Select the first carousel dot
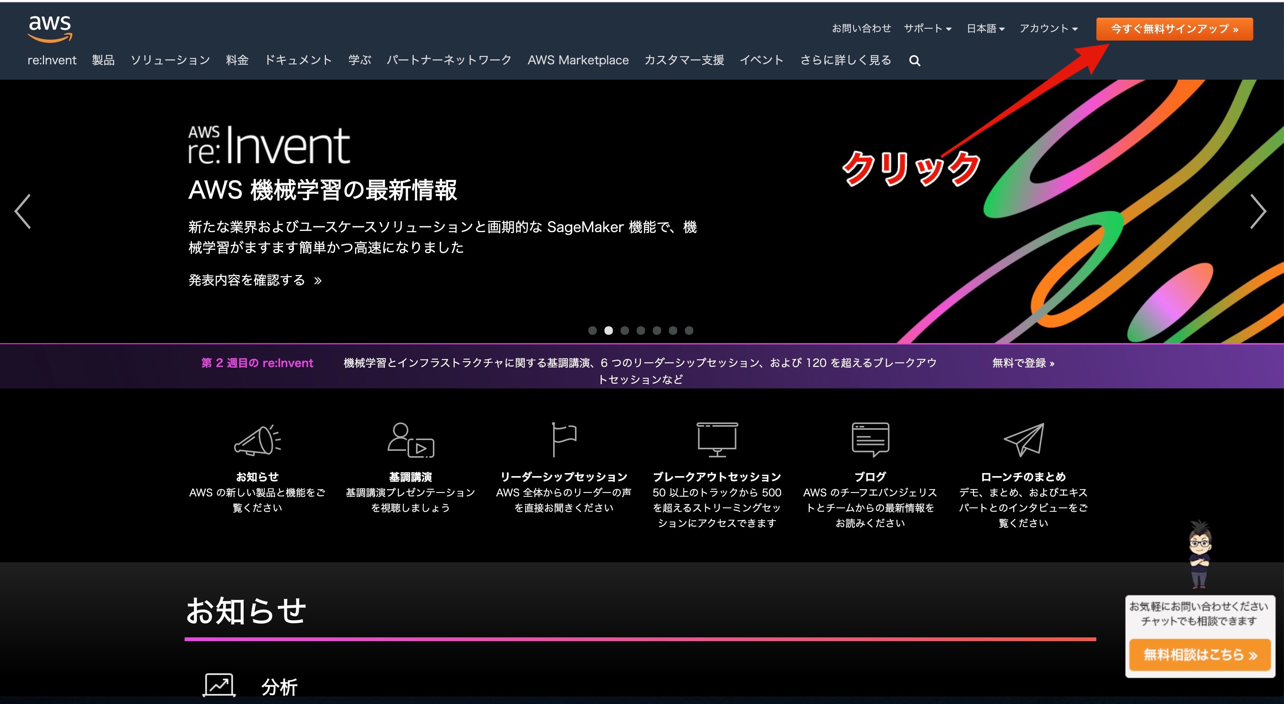The image size is (1284, 704). coord(592,331)
